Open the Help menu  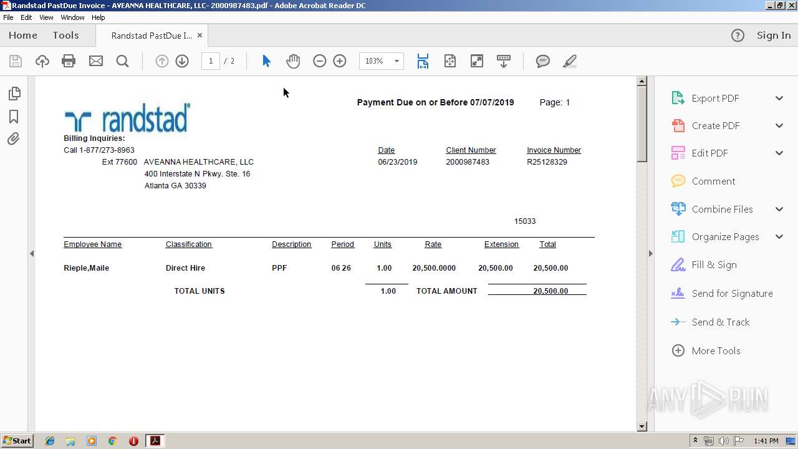(x=99, y=17)
